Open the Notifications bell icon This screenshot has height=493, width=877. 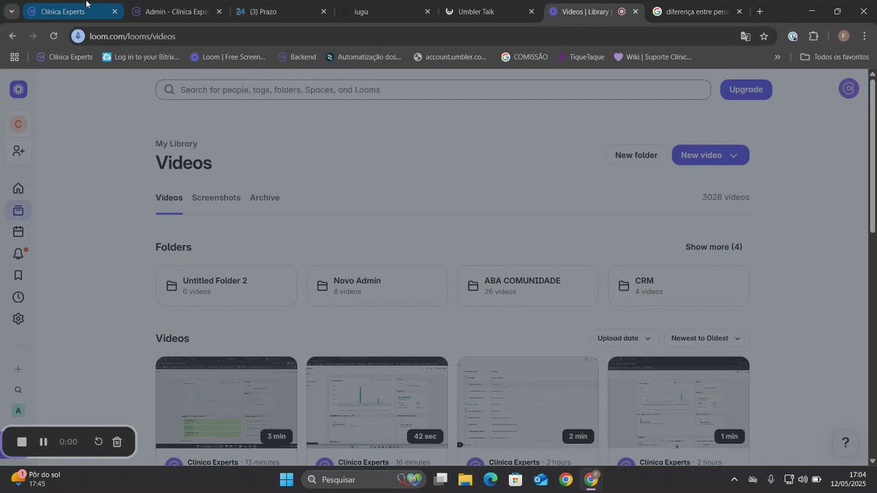coord(18,254)
